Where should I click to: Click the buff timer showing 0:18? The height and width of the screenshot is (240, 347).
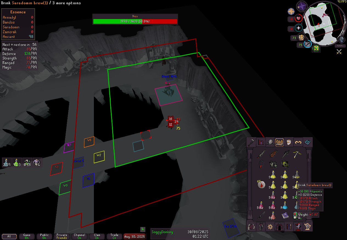pos(27,162)
